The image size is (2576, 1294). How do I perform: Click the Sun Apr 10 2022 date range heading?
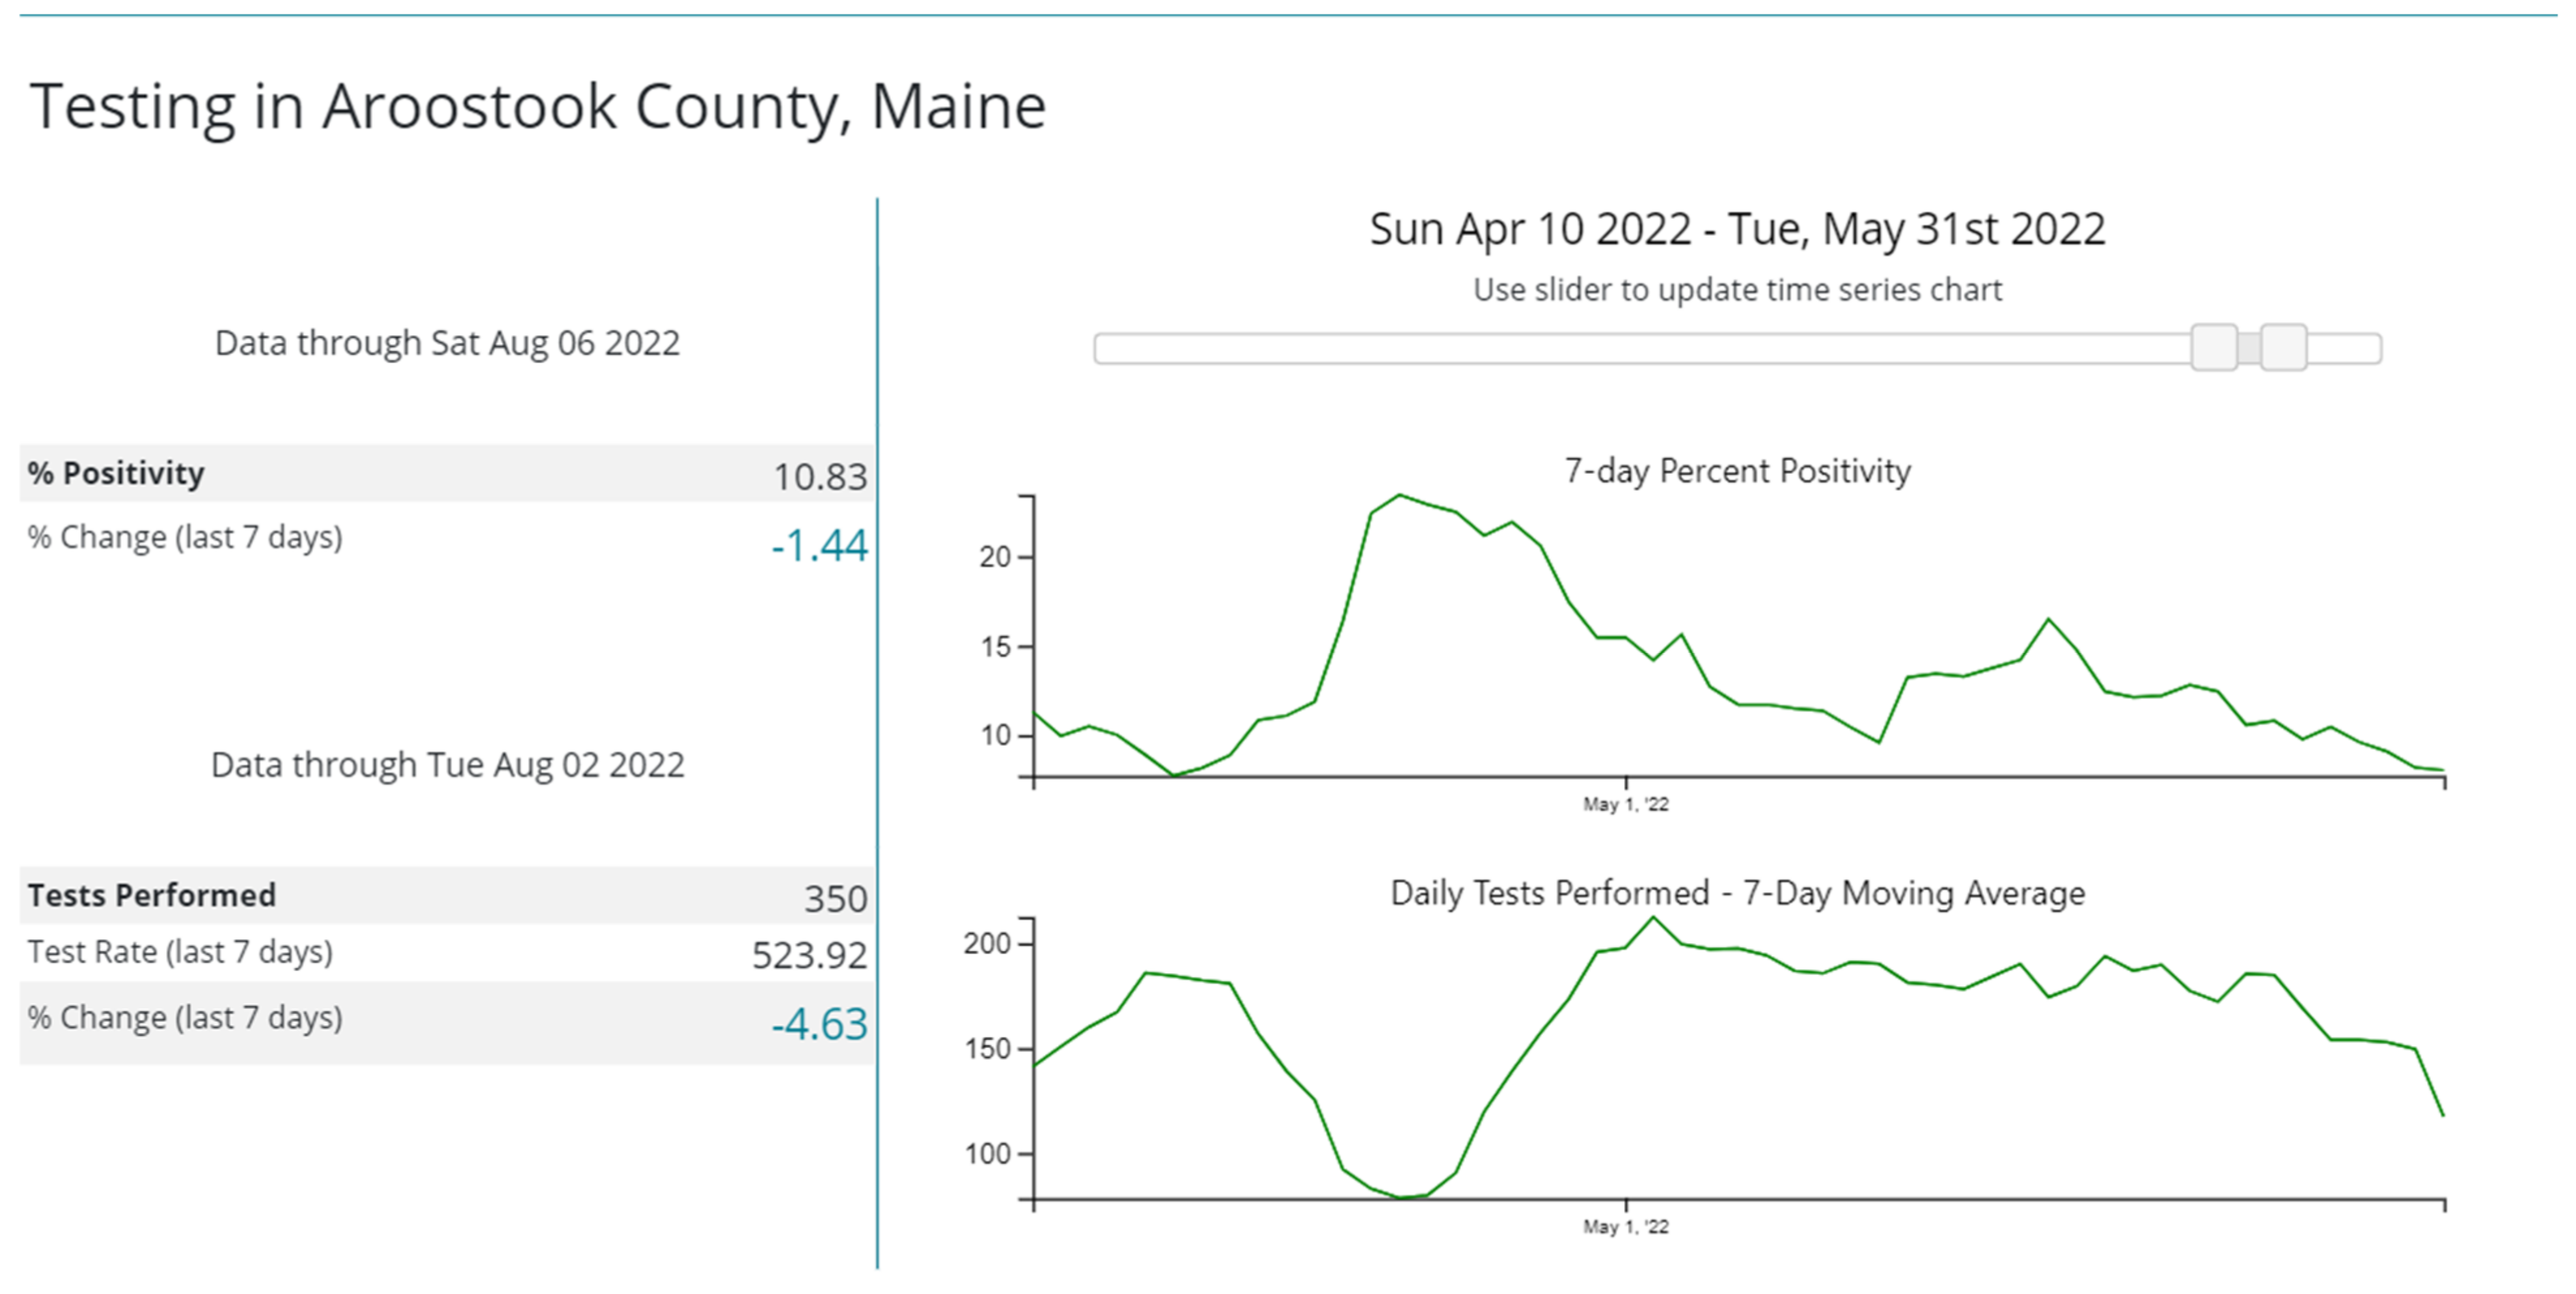[x=1737, y=229]
